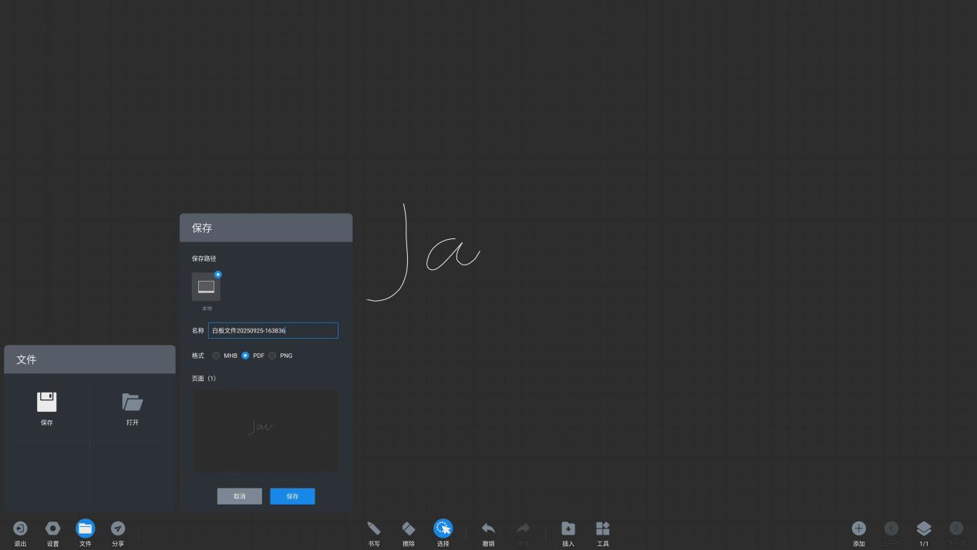Click the 退出 exit icon

coord(20,529)
